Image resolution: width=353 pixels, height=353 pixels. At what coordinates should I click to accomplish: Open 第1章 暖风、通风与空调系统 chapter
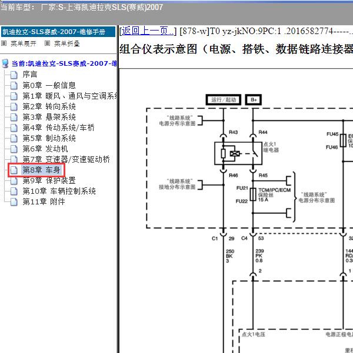tap(69, 96)
